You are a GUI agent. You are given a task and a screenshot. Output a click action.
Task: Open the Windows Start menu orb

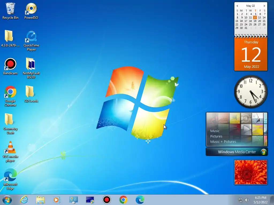7,200
